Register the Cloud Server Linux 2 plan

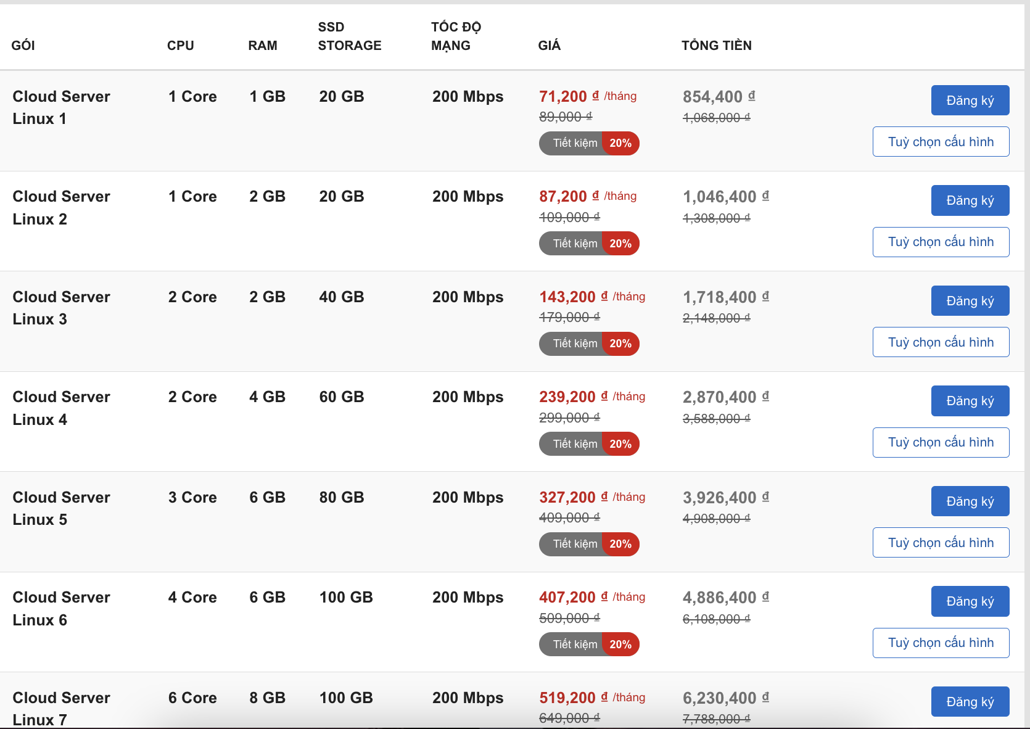point(970,200)
